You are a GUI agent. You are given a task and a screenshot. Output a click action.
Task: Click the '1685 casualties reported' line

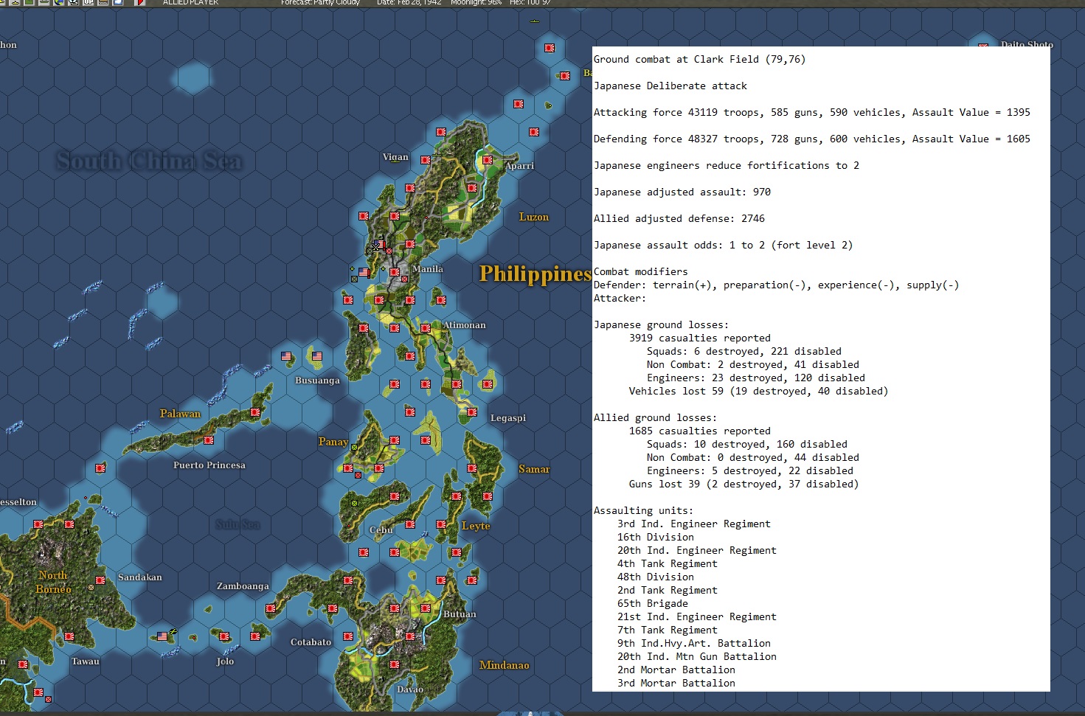pos(700,431)
